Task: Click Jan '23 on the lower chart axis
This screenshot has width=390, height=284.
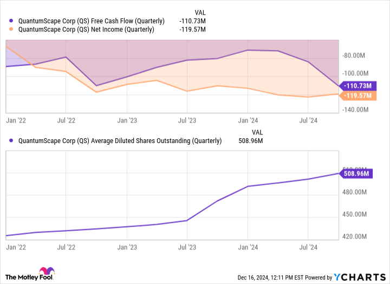Action: [127, 247]
